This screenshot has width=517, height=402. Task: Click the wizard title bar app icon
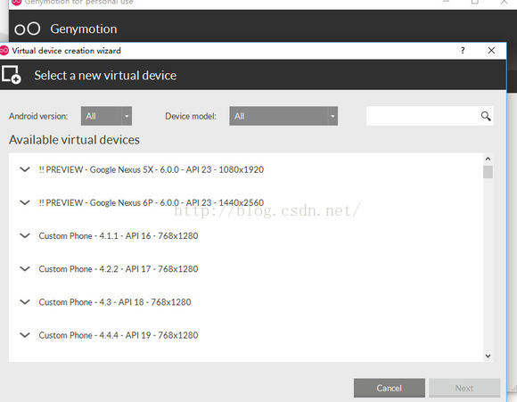(4, 51)
